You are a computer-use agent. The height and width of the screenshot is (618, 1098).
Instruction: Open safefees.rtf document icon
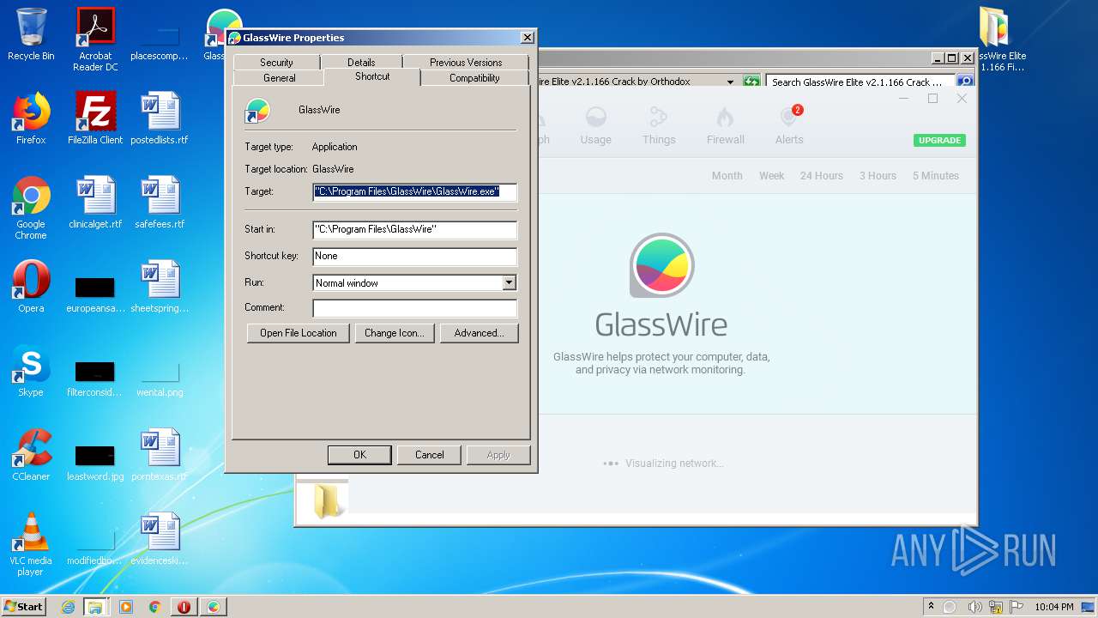click(x=160, y=203)
